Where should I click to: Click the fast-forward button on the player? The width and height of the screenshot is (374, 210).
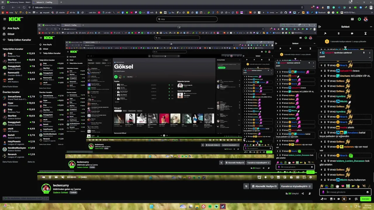pos(56,177)
